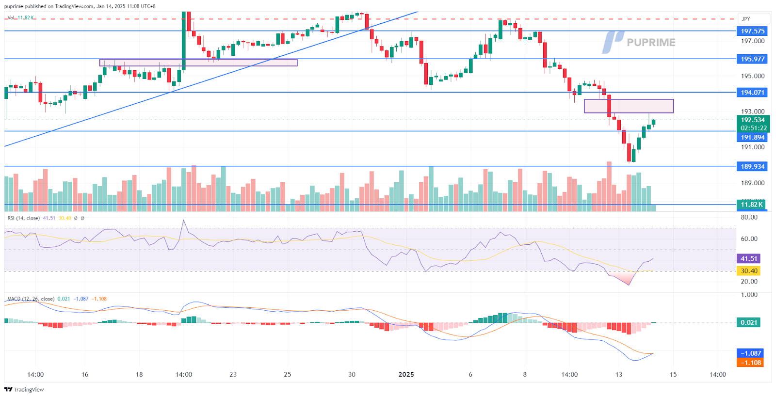Select the 197.575 horizontal line price label

click(x=753, y=31)
